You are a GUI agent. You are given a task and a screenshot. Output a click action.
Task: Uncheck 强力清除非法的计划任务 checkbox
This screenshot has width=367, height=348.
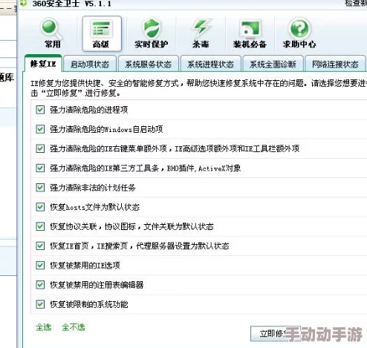pyautogui.click(x=40, y=188)
